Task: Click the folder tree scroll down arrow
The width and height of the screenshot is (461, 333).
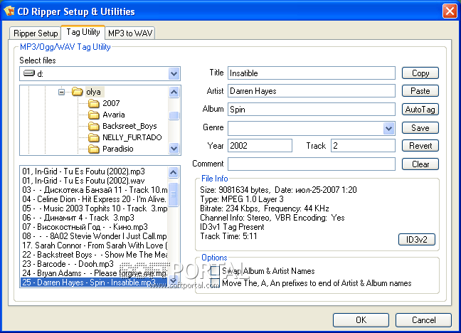Action: 174,148
